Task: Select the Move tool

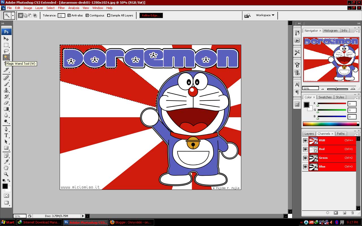Action: click(6, 38)
